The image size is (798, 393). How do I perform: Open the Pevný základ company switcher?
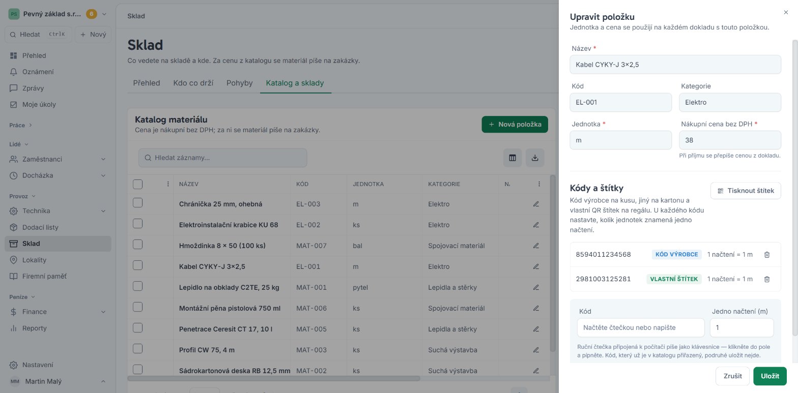point(58,14)
